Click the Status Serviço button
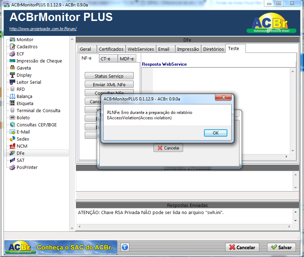Image resolution: width=304 pixels, height=257 pixels. pyautogui.click(x=109, y=76)
